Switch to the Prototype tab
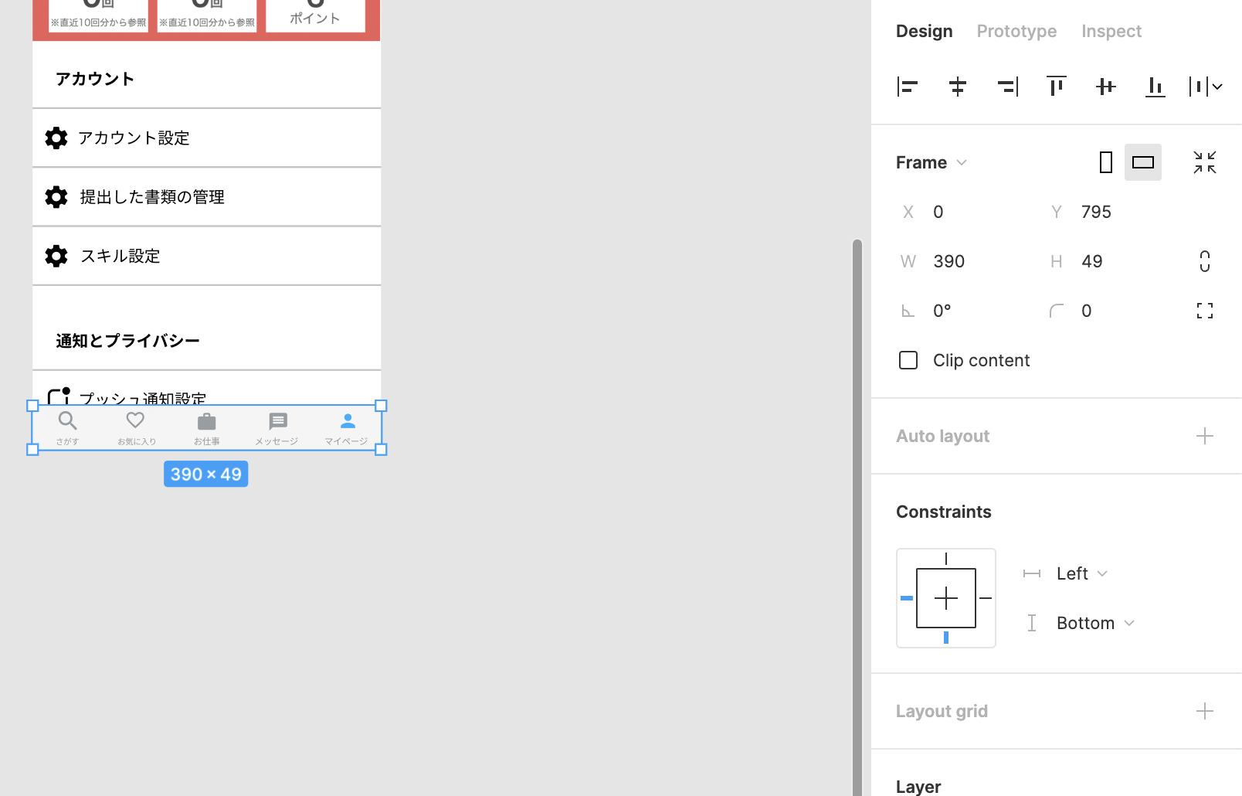Screen dimensions: 1242x796 click(1016, 31)
